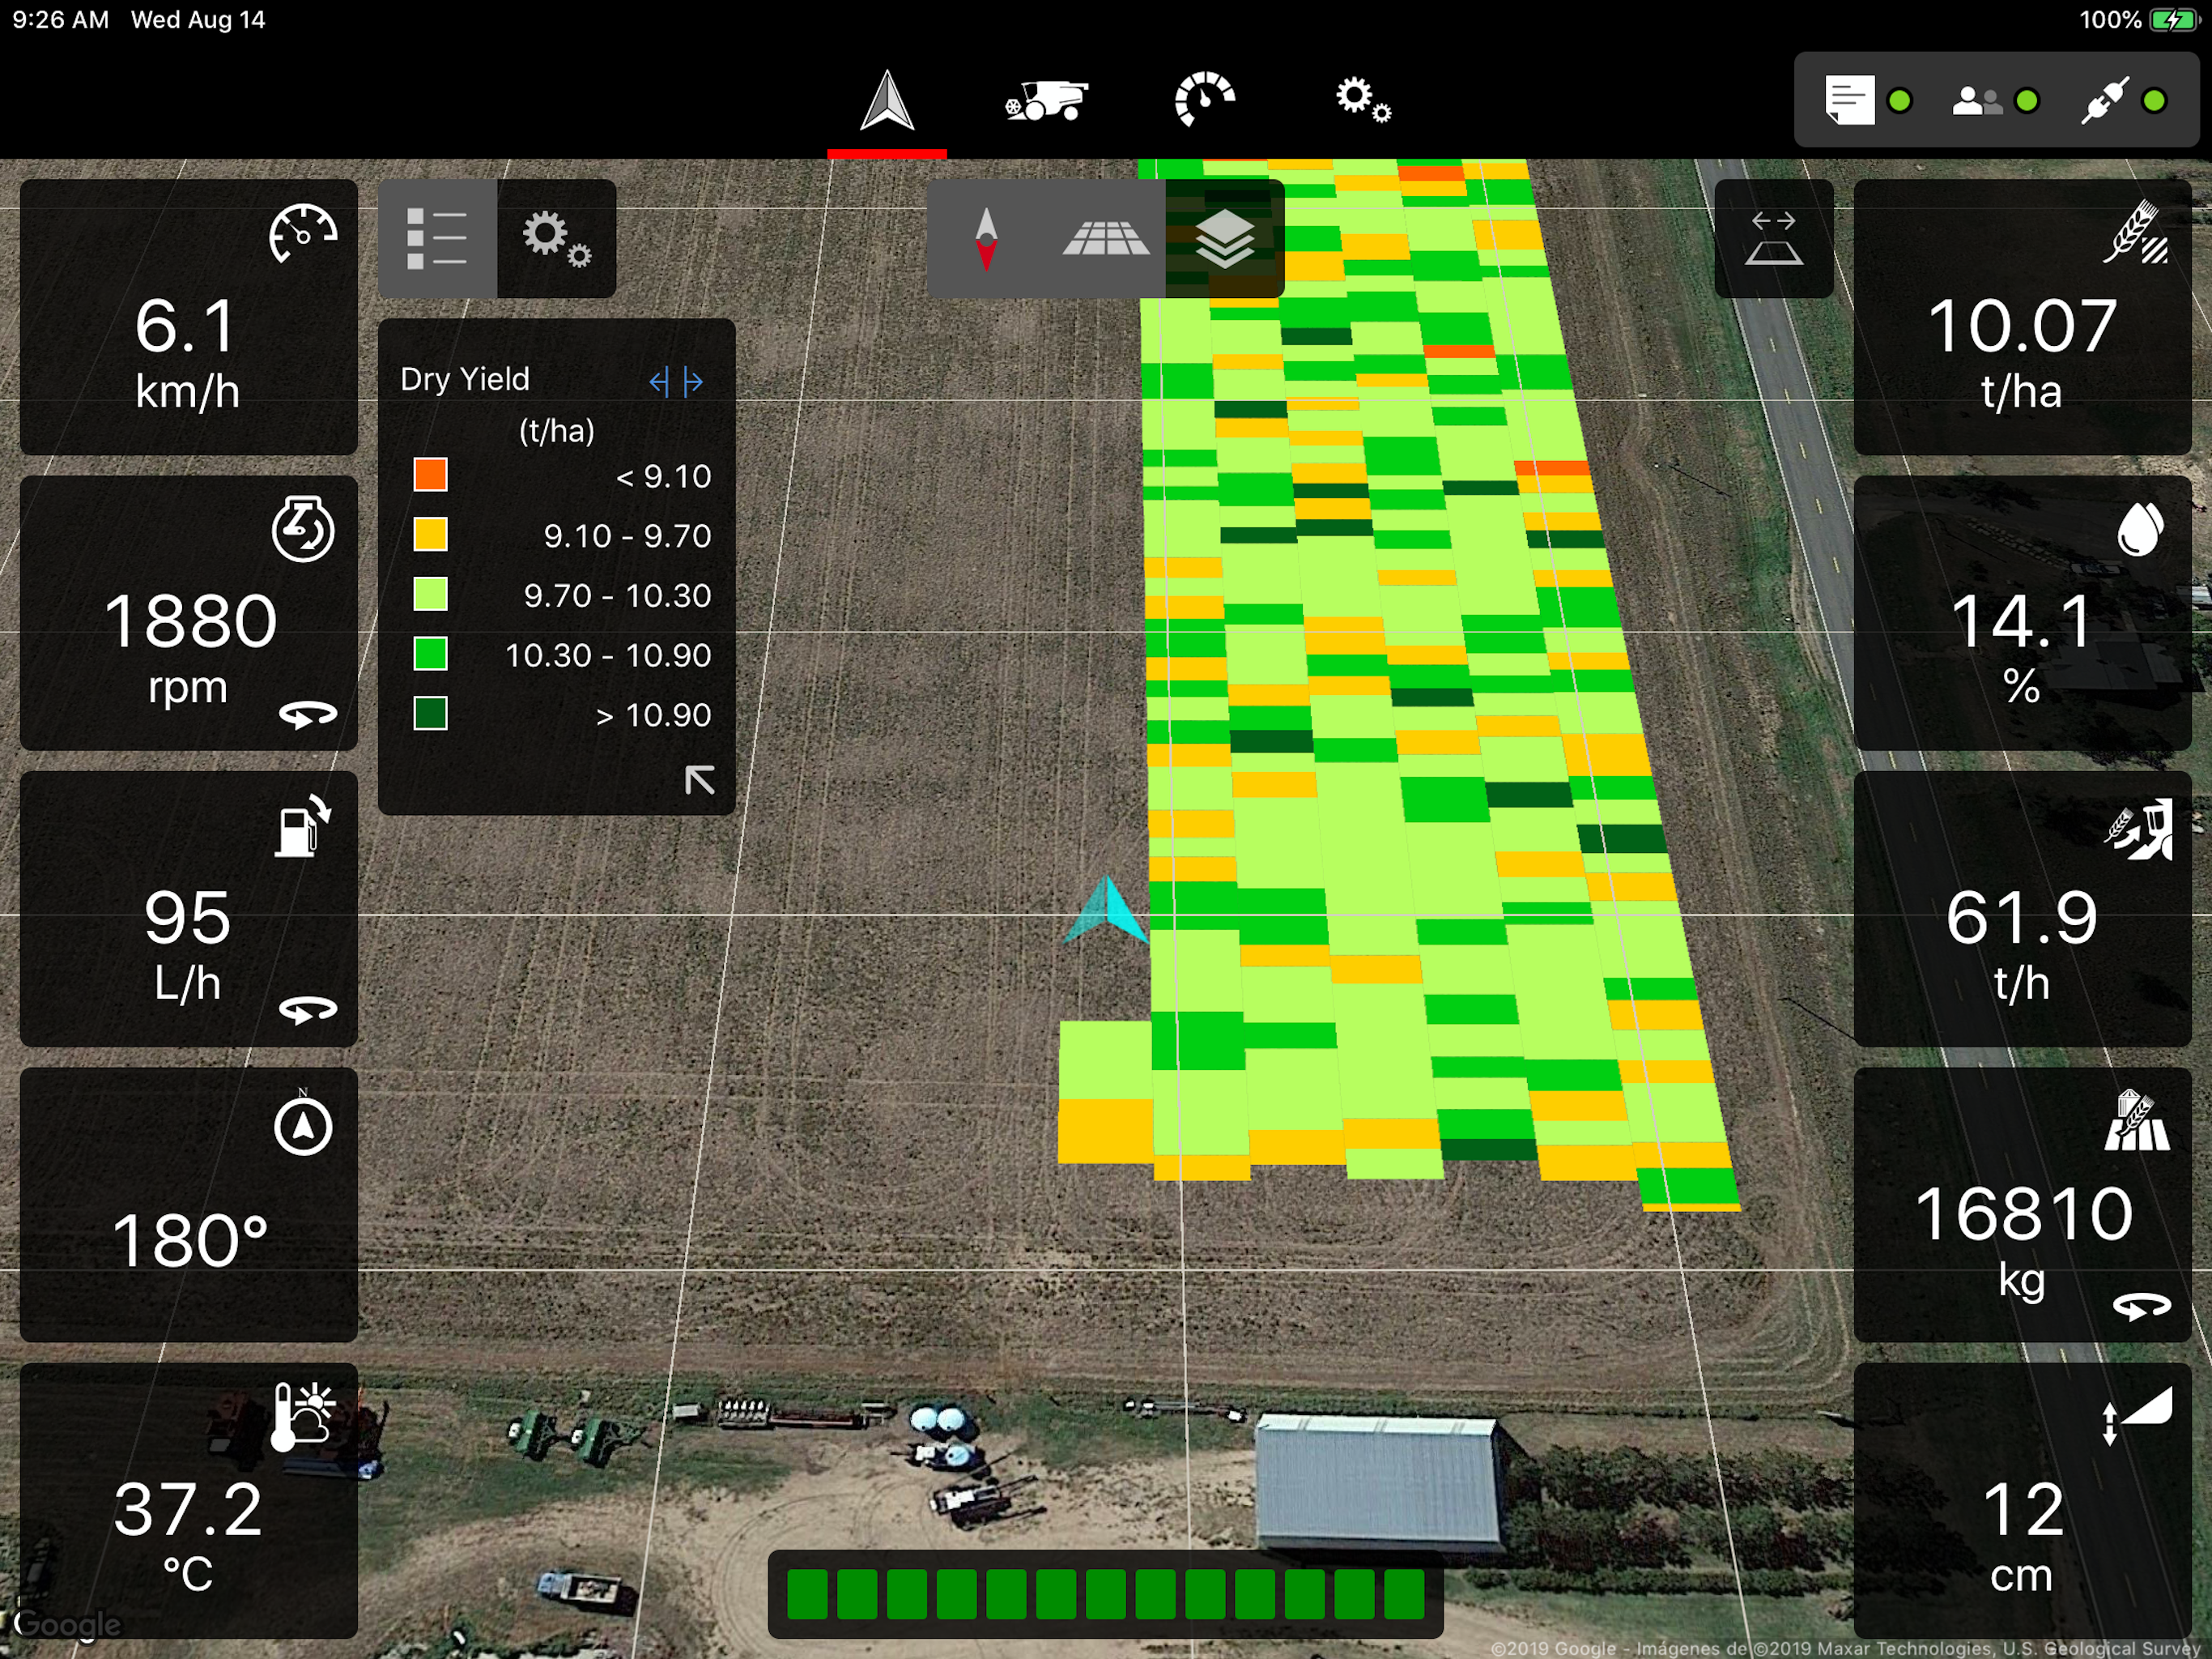Tap the 9:26 AM clock in status bar
Image resolution: width=2212 pixels, height=1659 pixels.
60,20
